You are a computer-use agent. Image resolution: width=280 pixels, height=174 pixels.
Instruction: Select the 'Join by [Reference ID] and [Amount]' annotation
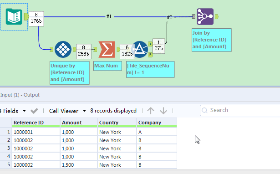coord(212,40)
